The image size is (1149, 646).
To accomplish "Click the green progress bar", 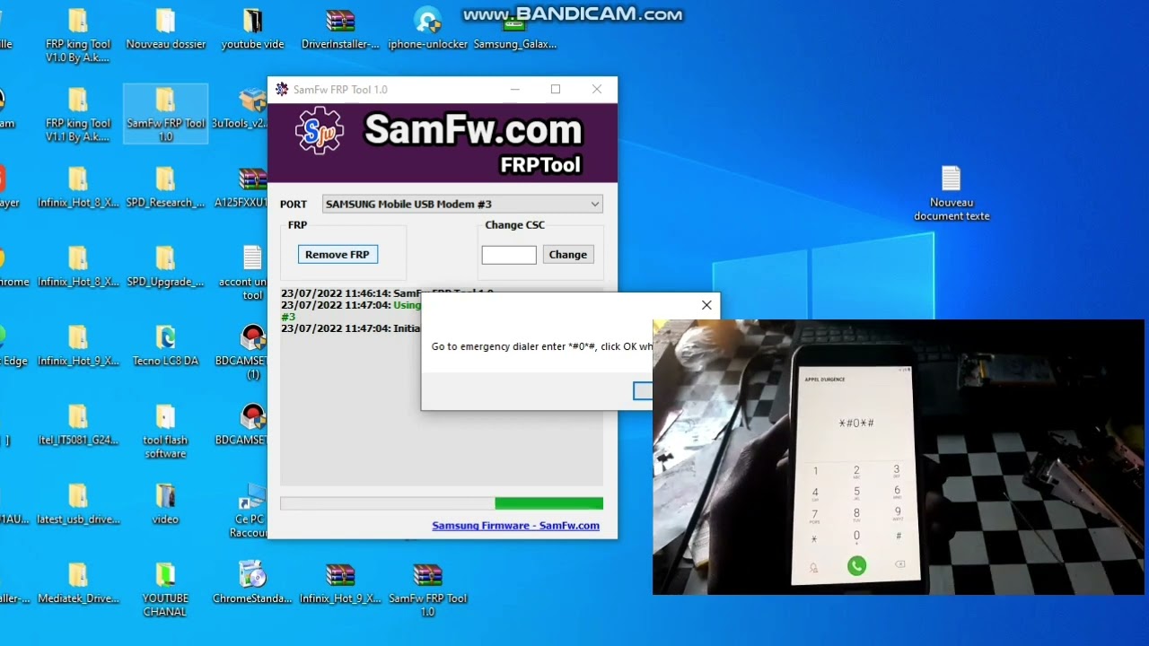I will pyautogui.click(x=548, y=503).
